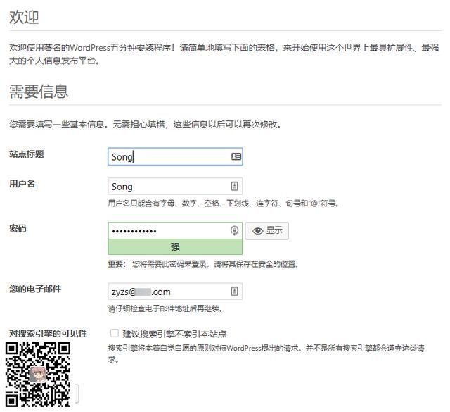This screenshot has width=450, height=412.
Task: Click the 请仔细检查电子邮件地址后再继续 hint text
Action: (x=166, y=308)
